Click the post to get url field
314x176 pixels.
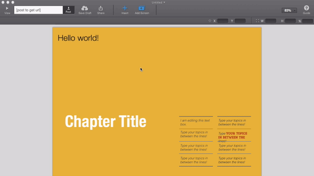click(38, 10)
